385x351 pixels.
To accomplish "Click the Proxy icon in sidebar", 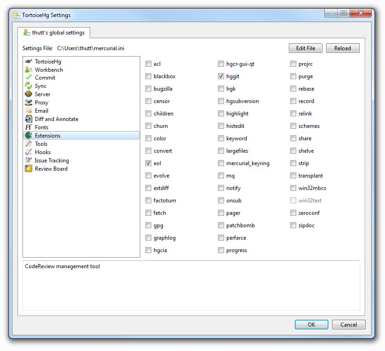I will coord(29,103).
